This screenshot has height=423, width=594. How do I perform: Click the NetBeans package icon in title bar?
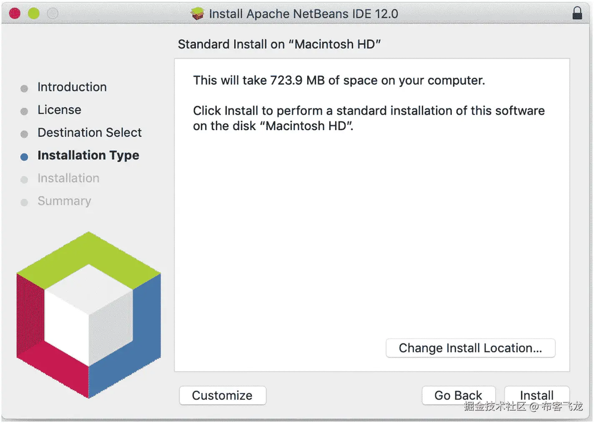pyautogui.click(x=198, y=14)
